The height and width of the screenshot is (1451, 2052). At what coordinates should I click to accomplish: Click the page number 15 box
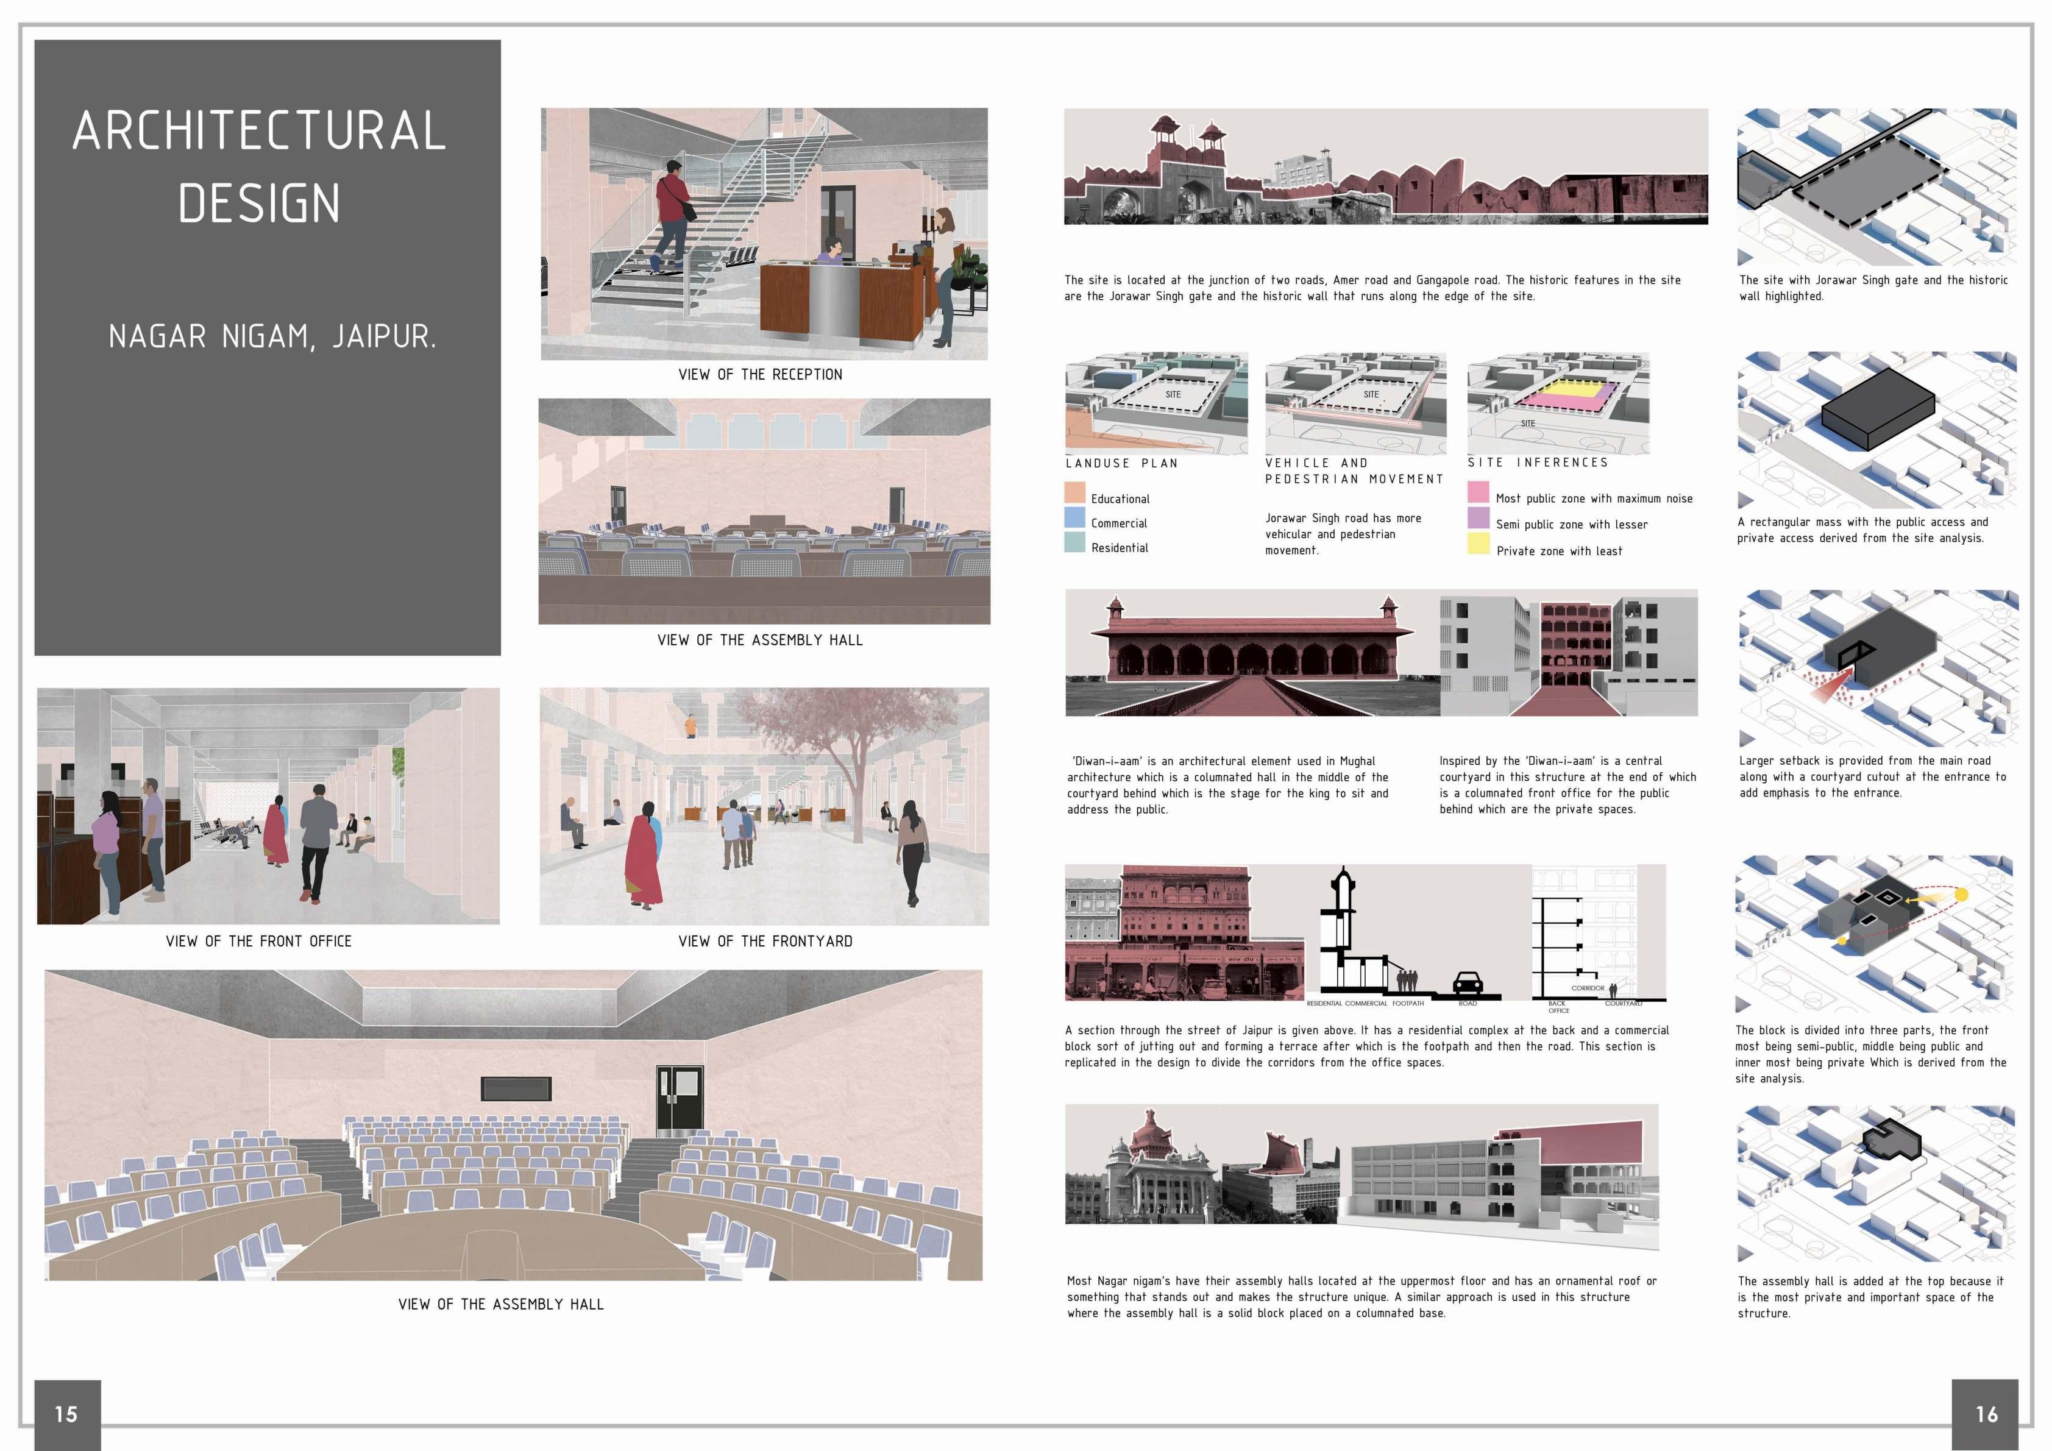tap(67, 1413)
